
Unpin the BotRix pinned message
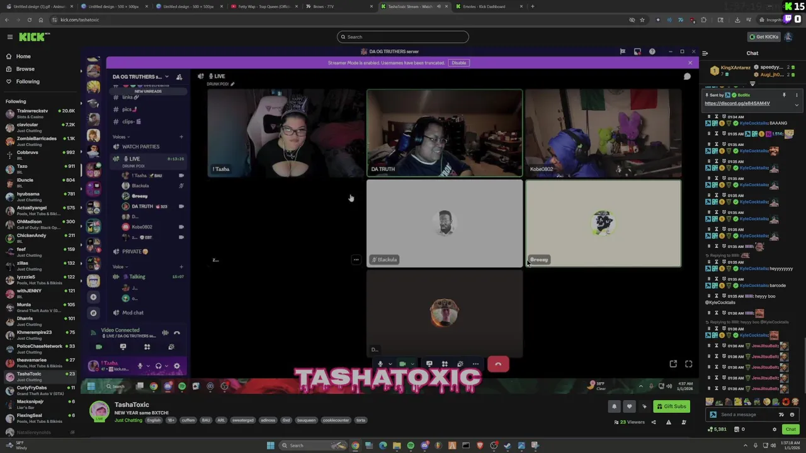click(784, 95)
